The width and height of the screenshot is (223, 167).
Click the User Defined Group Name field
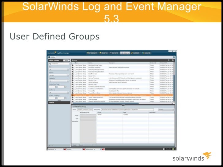(85, 109)
